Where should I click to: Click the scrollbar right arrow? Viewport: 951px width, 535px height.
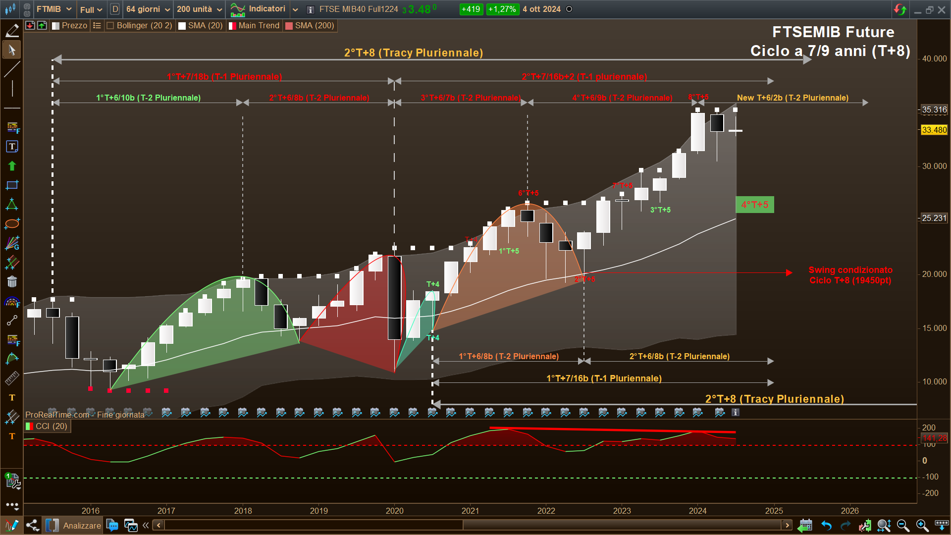[x=787, y=525]
